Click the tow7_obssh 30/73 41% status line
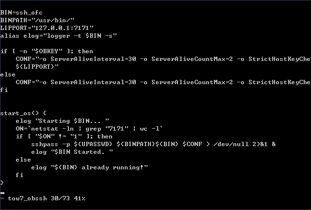Viewport: 311px width, 210px height. point(43,198)
